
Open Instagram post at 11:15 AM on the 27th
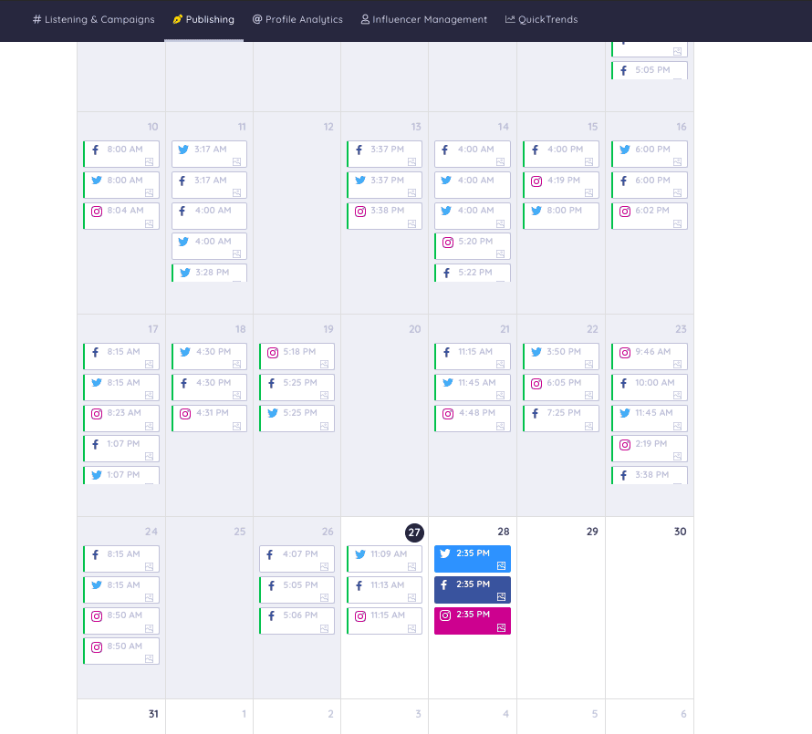[385, 620]
